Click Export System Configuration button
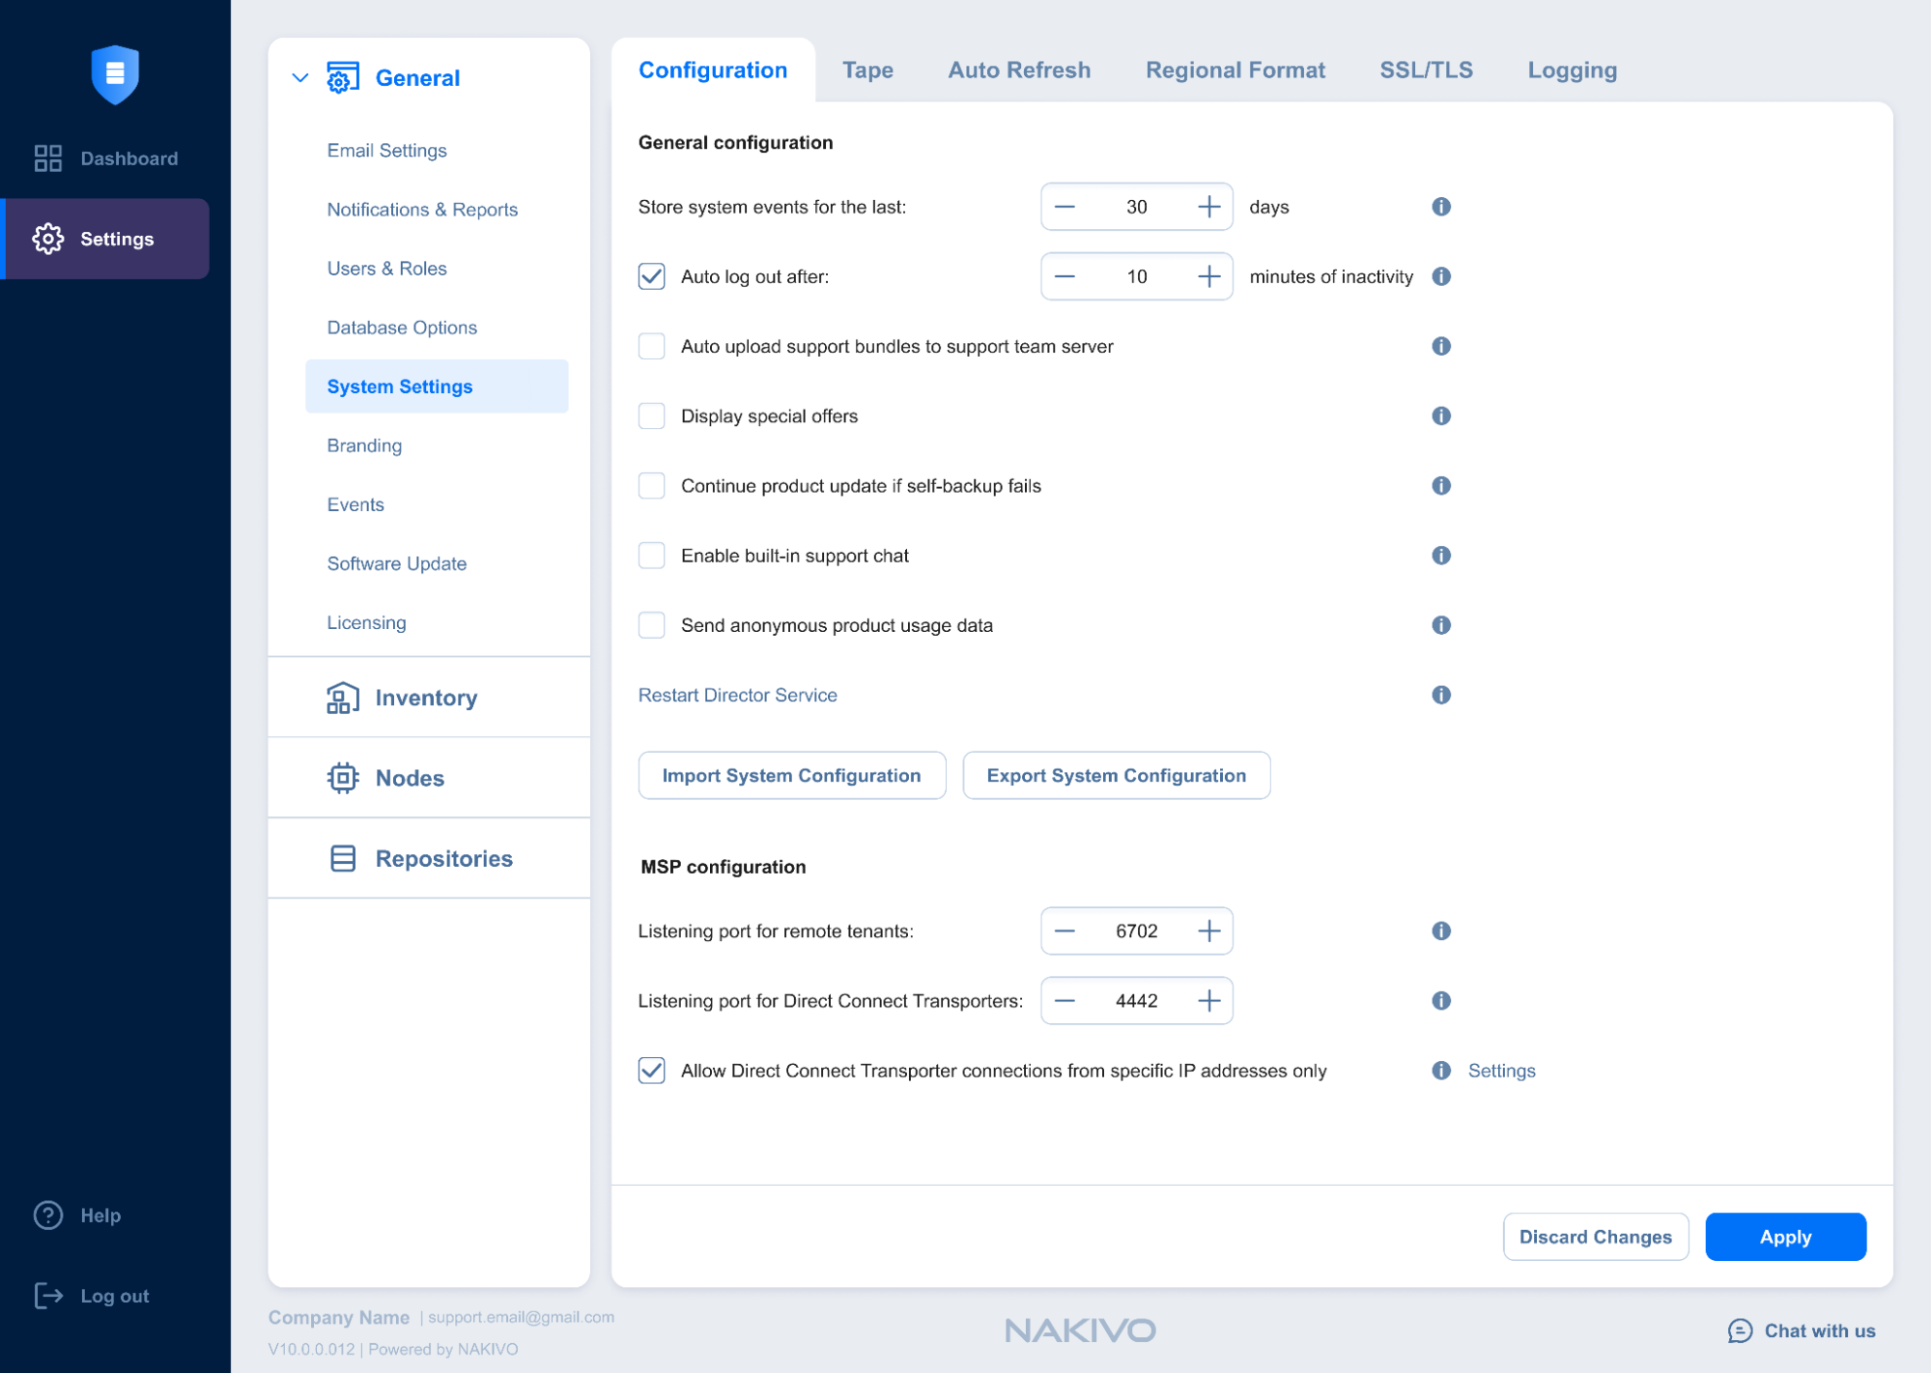Screen dimensions: 1931x1374 pyautogui.click(x=1116, y=776)
